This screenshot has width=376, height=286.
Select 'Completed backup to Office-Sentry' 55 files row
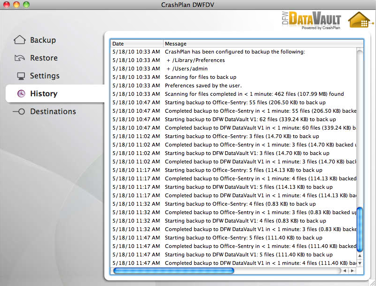(234, 111)
